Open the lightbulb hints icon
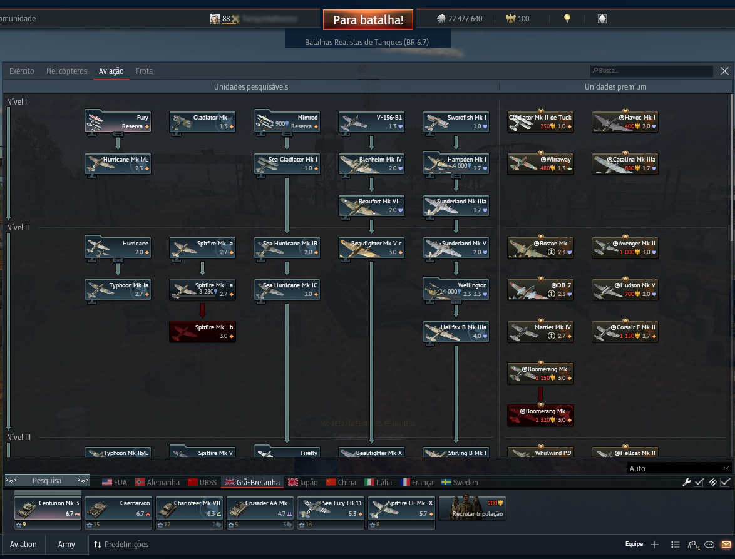 tap(567, 19)
